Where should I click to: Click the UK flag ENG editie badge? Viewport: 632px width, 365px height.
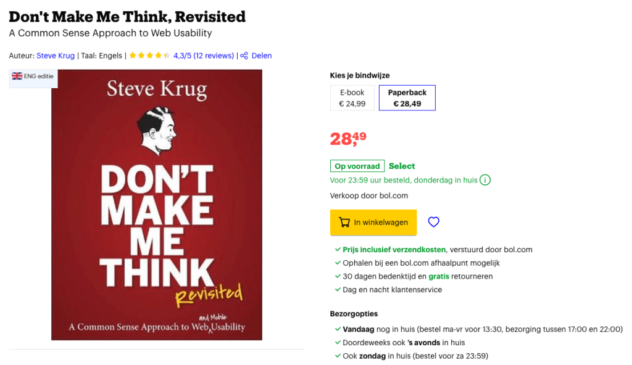tap(33, 76)
